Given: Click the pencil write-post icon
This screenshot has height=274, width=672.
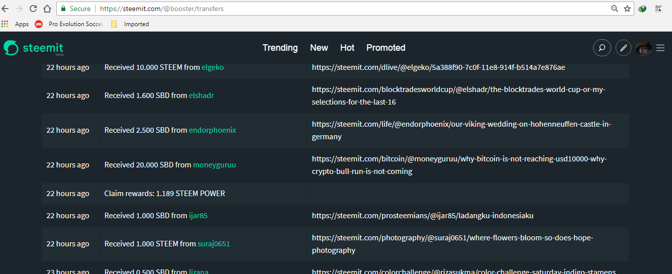Looking at the screenshot, I should point(623,48).
